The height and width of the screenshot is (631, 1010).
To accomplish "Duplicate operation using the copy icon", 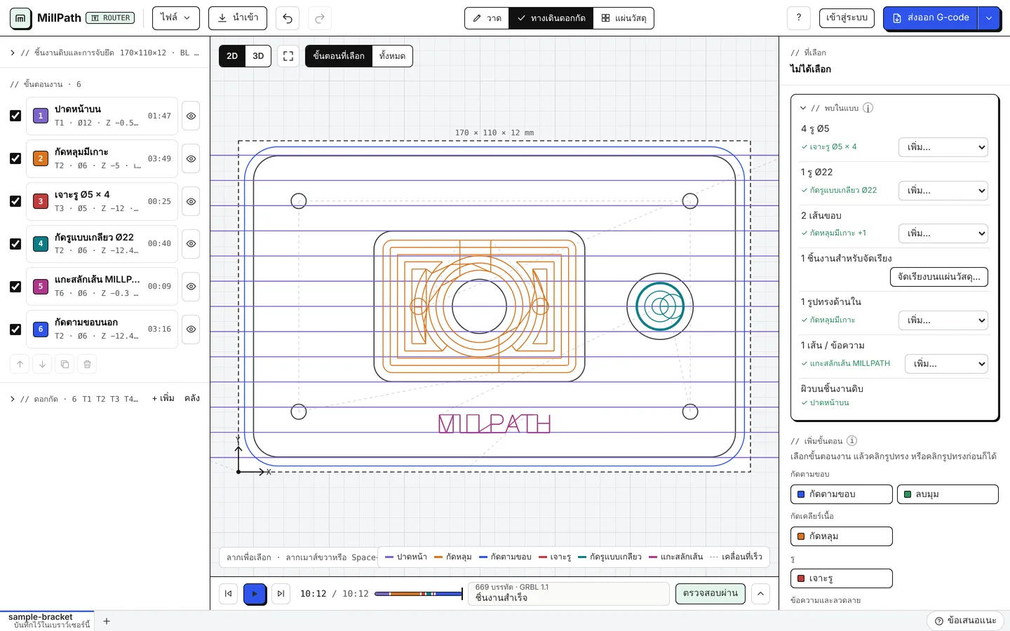I will point(65,364).
